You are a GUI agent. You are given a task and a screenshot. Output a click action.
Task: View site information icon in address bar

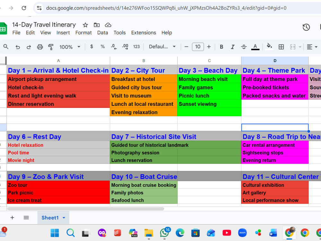(x=39, y=8)
